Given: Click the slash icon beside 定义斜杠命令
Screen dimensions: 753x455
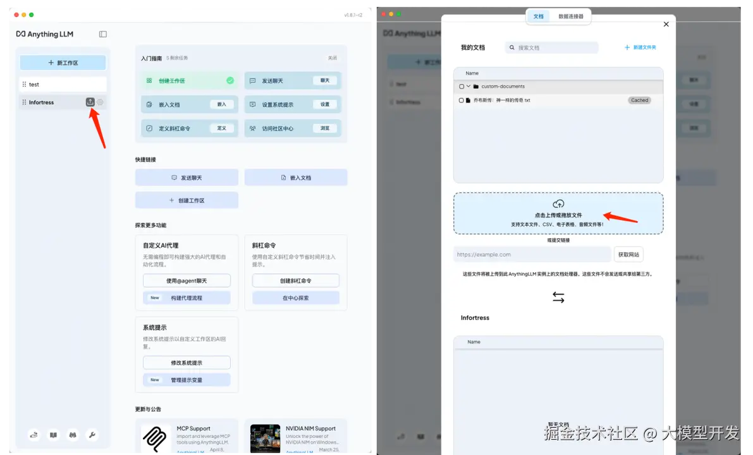Looking at the screenshot, I should [x=149, y=128].
